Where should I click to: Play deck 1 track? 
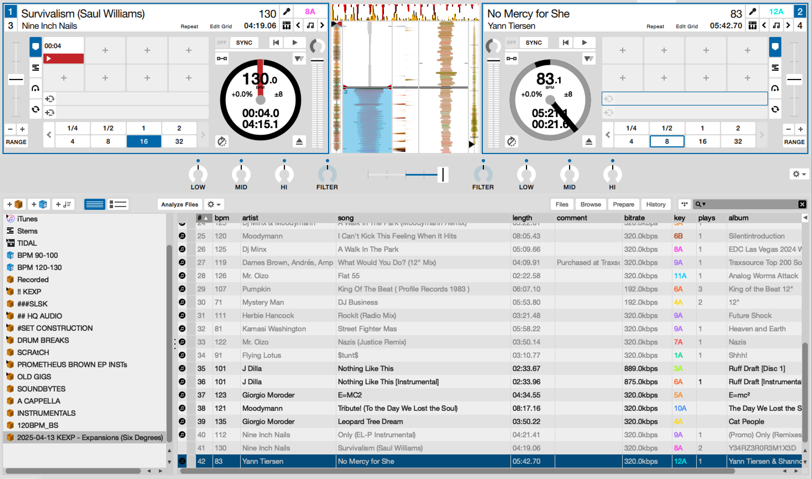[295, 42]
